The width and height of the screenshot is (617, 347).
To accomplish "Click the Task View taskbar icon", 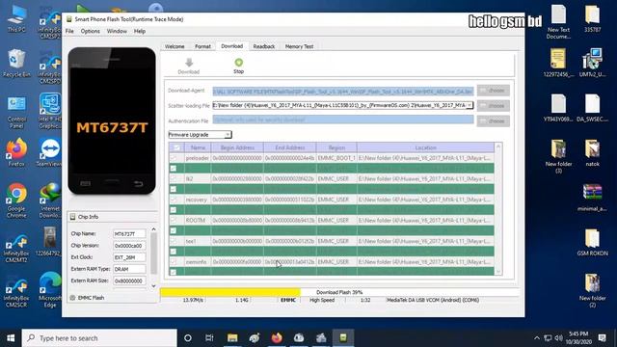I will [x=209, y=338].
